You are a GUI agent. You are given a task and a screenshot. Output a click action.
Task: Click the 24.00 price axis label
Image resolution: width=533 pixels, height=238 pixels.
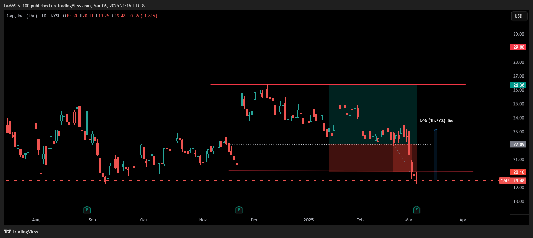(x=519, y=118)
